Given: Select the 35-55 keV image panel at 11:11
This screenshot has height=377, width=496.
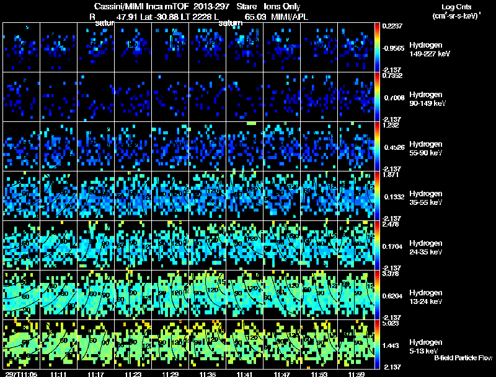Looking at the screenshot, I should pyautogui.click(x=58, y=196).
